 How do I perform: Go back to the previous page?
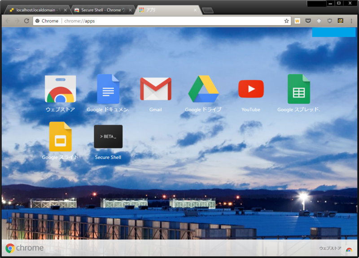coord(8,21)
